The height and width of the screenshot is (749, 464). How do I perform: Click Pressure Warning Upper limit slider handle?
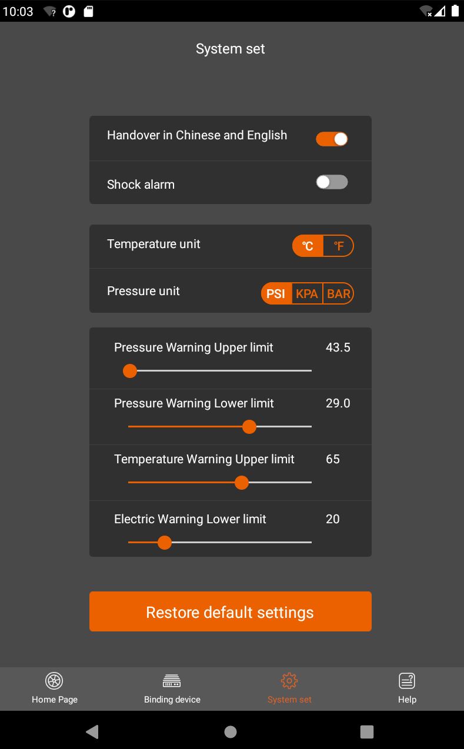click(x=130, y=371)
